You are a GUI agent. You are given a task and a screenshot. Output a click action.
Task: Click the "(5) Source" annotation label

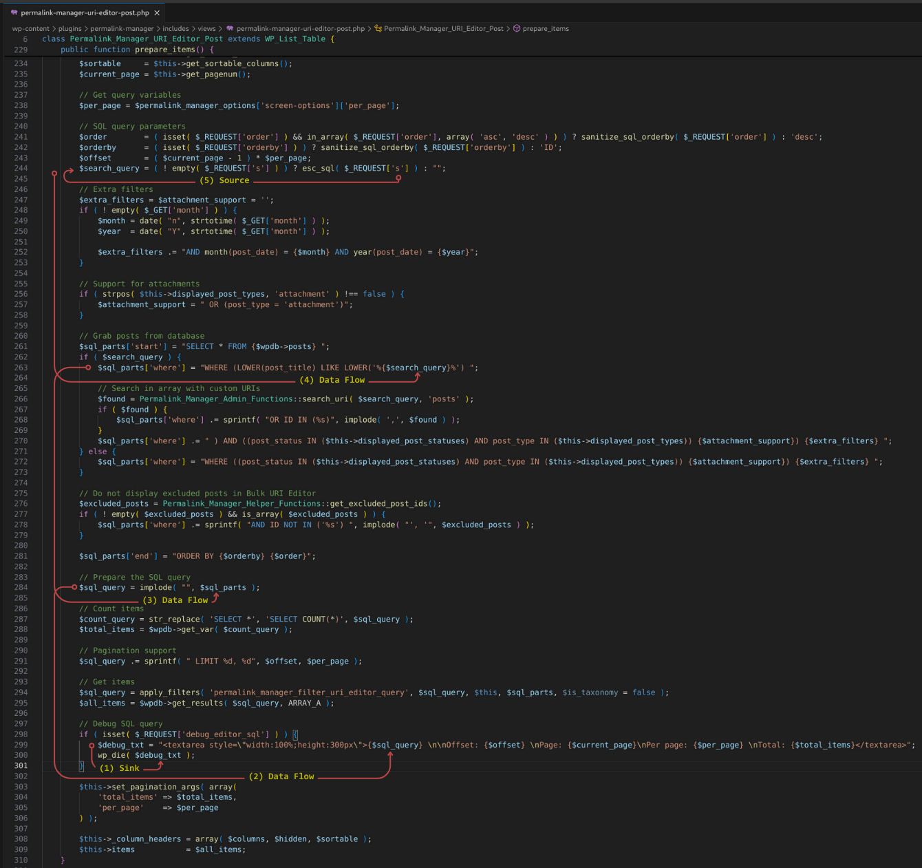click(224, 180)
